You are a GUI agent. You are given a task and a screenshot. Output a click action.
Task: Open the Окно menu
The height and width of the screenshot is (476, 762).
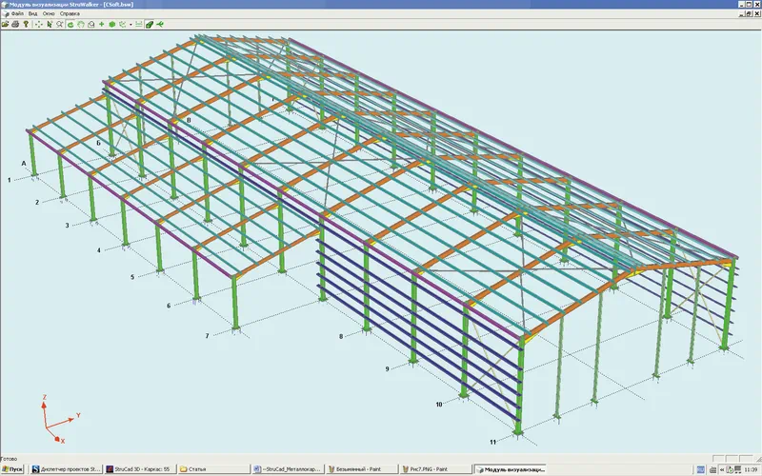(49, 13)
